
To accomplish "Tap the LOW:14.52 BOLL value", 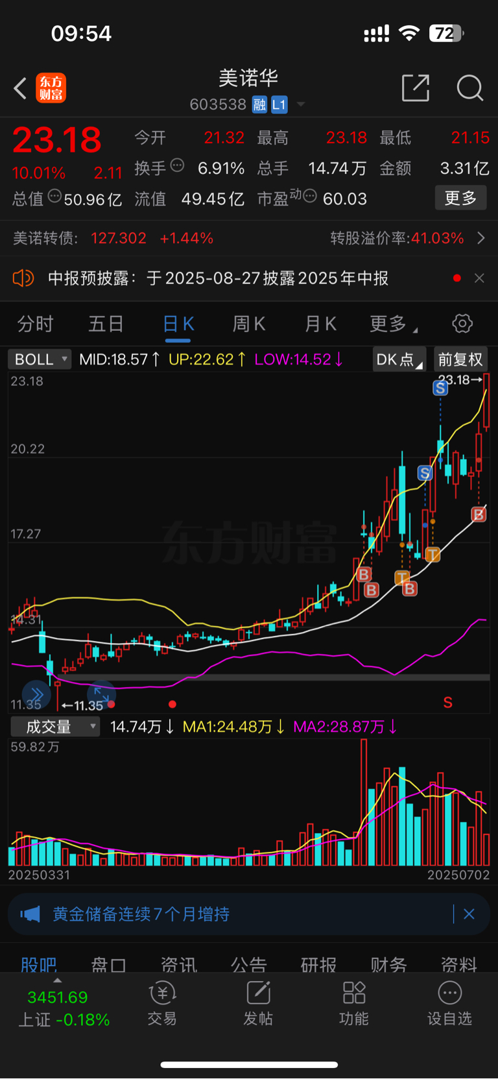I will point(299,359).
